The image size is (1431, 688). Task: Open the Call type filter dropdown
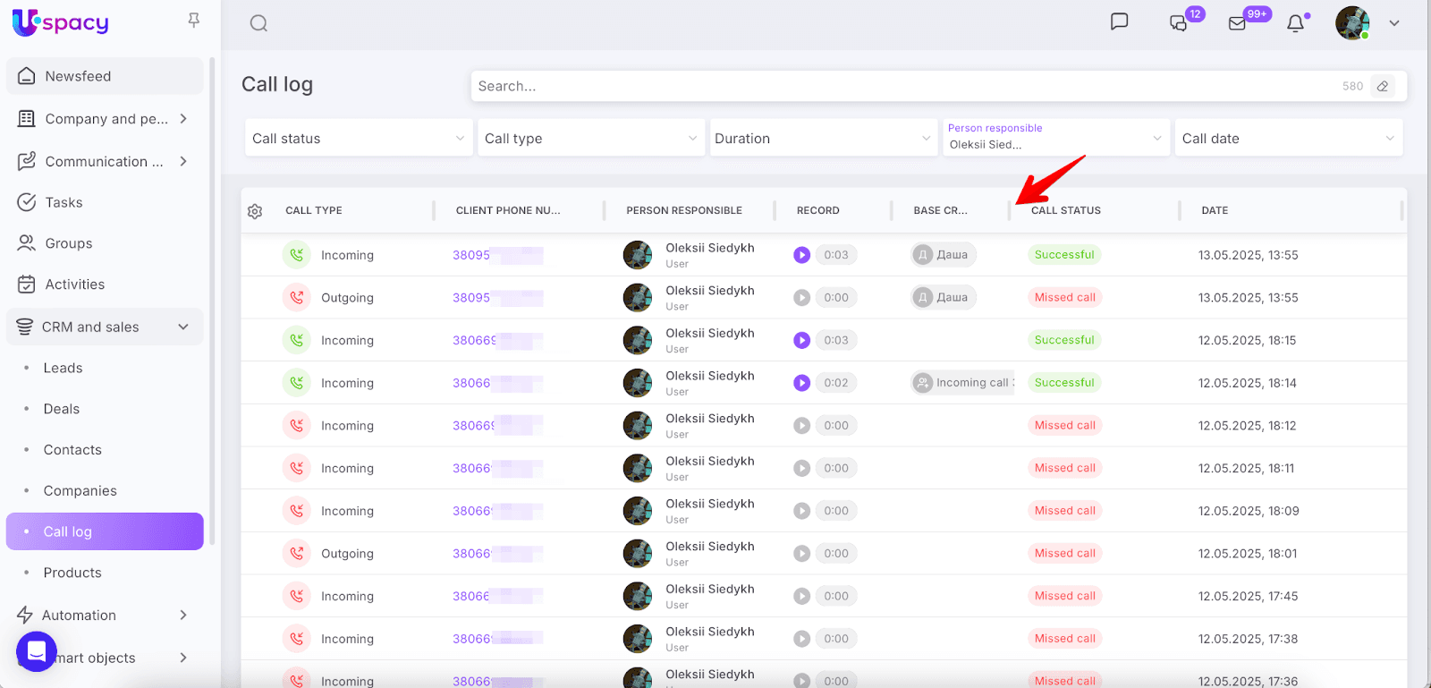(590, 139)
